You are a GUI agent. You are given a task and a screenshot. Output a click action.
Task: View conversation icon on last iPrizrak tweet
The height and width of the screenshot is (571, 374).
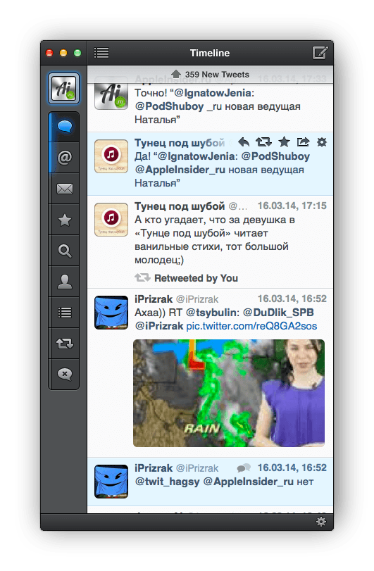pyautogui.click(x=244, y=468)
